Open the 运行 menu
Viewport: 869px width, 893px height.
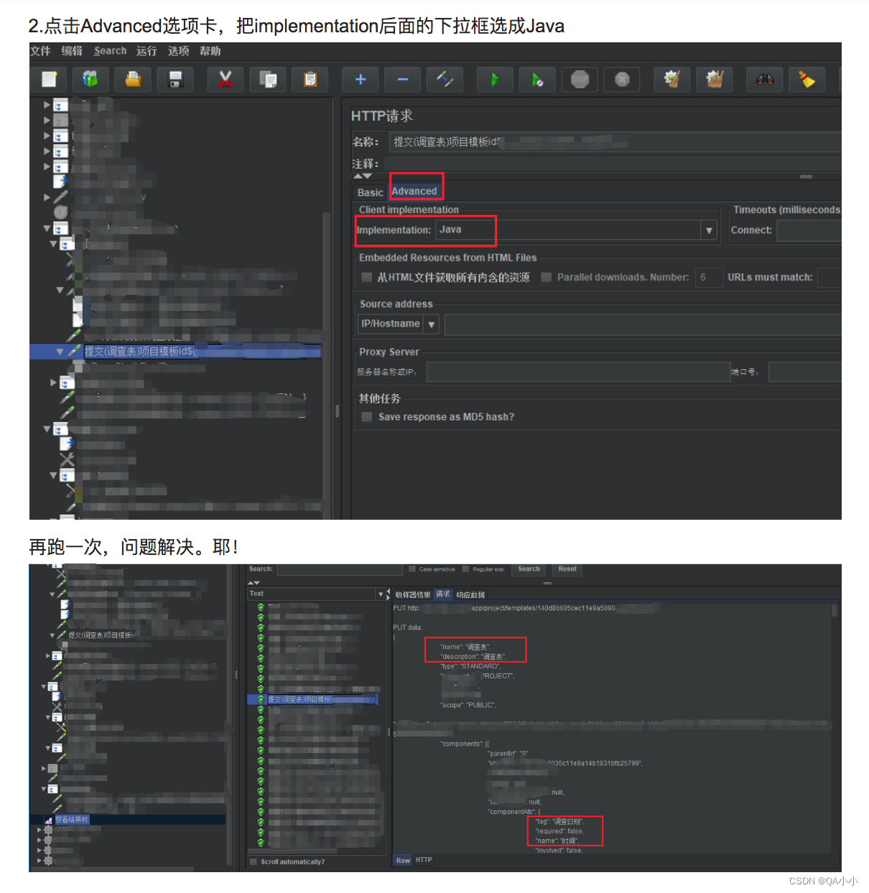point(147,51)
